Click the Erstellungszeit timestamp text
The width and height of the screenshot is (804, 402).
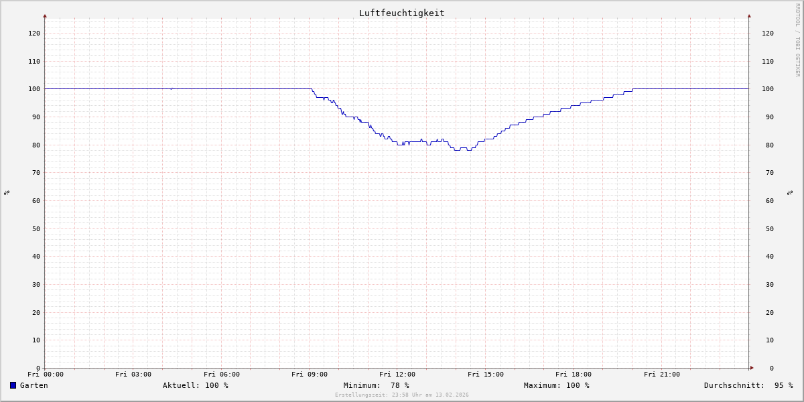click(x=401, y=395)
